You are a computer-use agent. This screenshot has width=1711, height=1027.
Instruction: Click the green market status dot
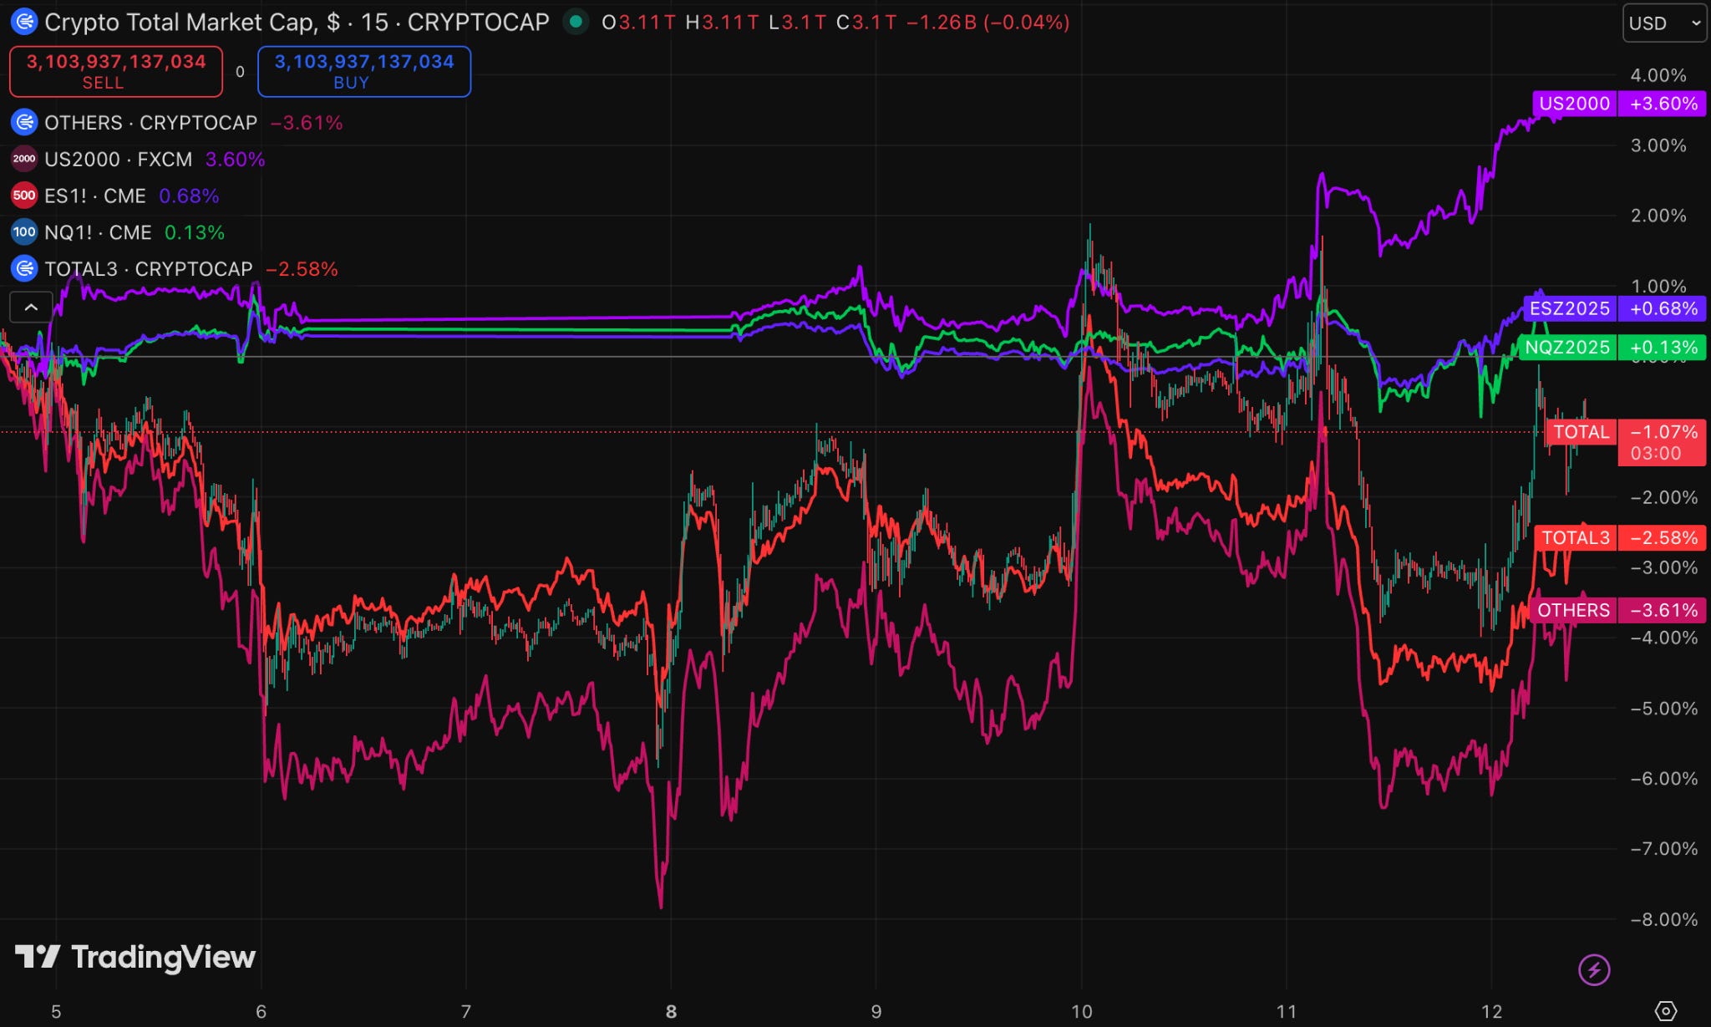pos(576,22)
